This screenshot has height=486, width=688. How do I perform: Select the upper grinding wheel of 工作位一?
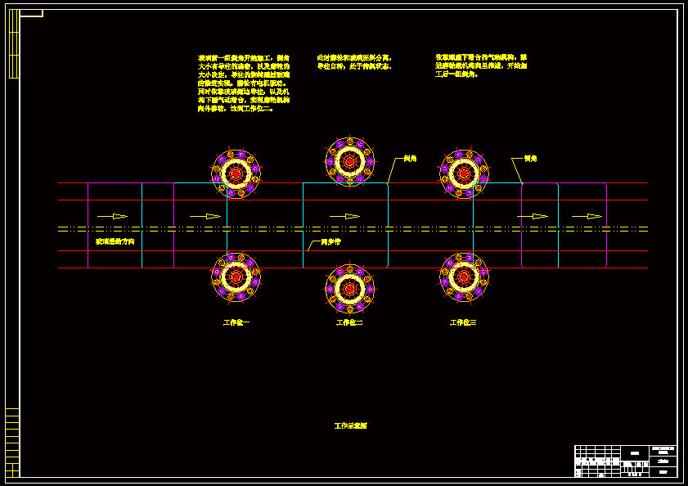pyautogui.click(x=236, y=173)
